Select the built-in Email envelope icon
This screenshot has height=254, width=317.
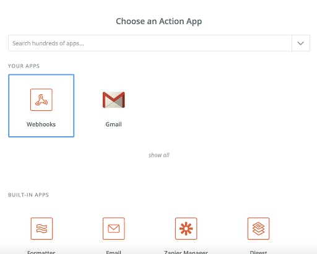click(x=114, y=229)
